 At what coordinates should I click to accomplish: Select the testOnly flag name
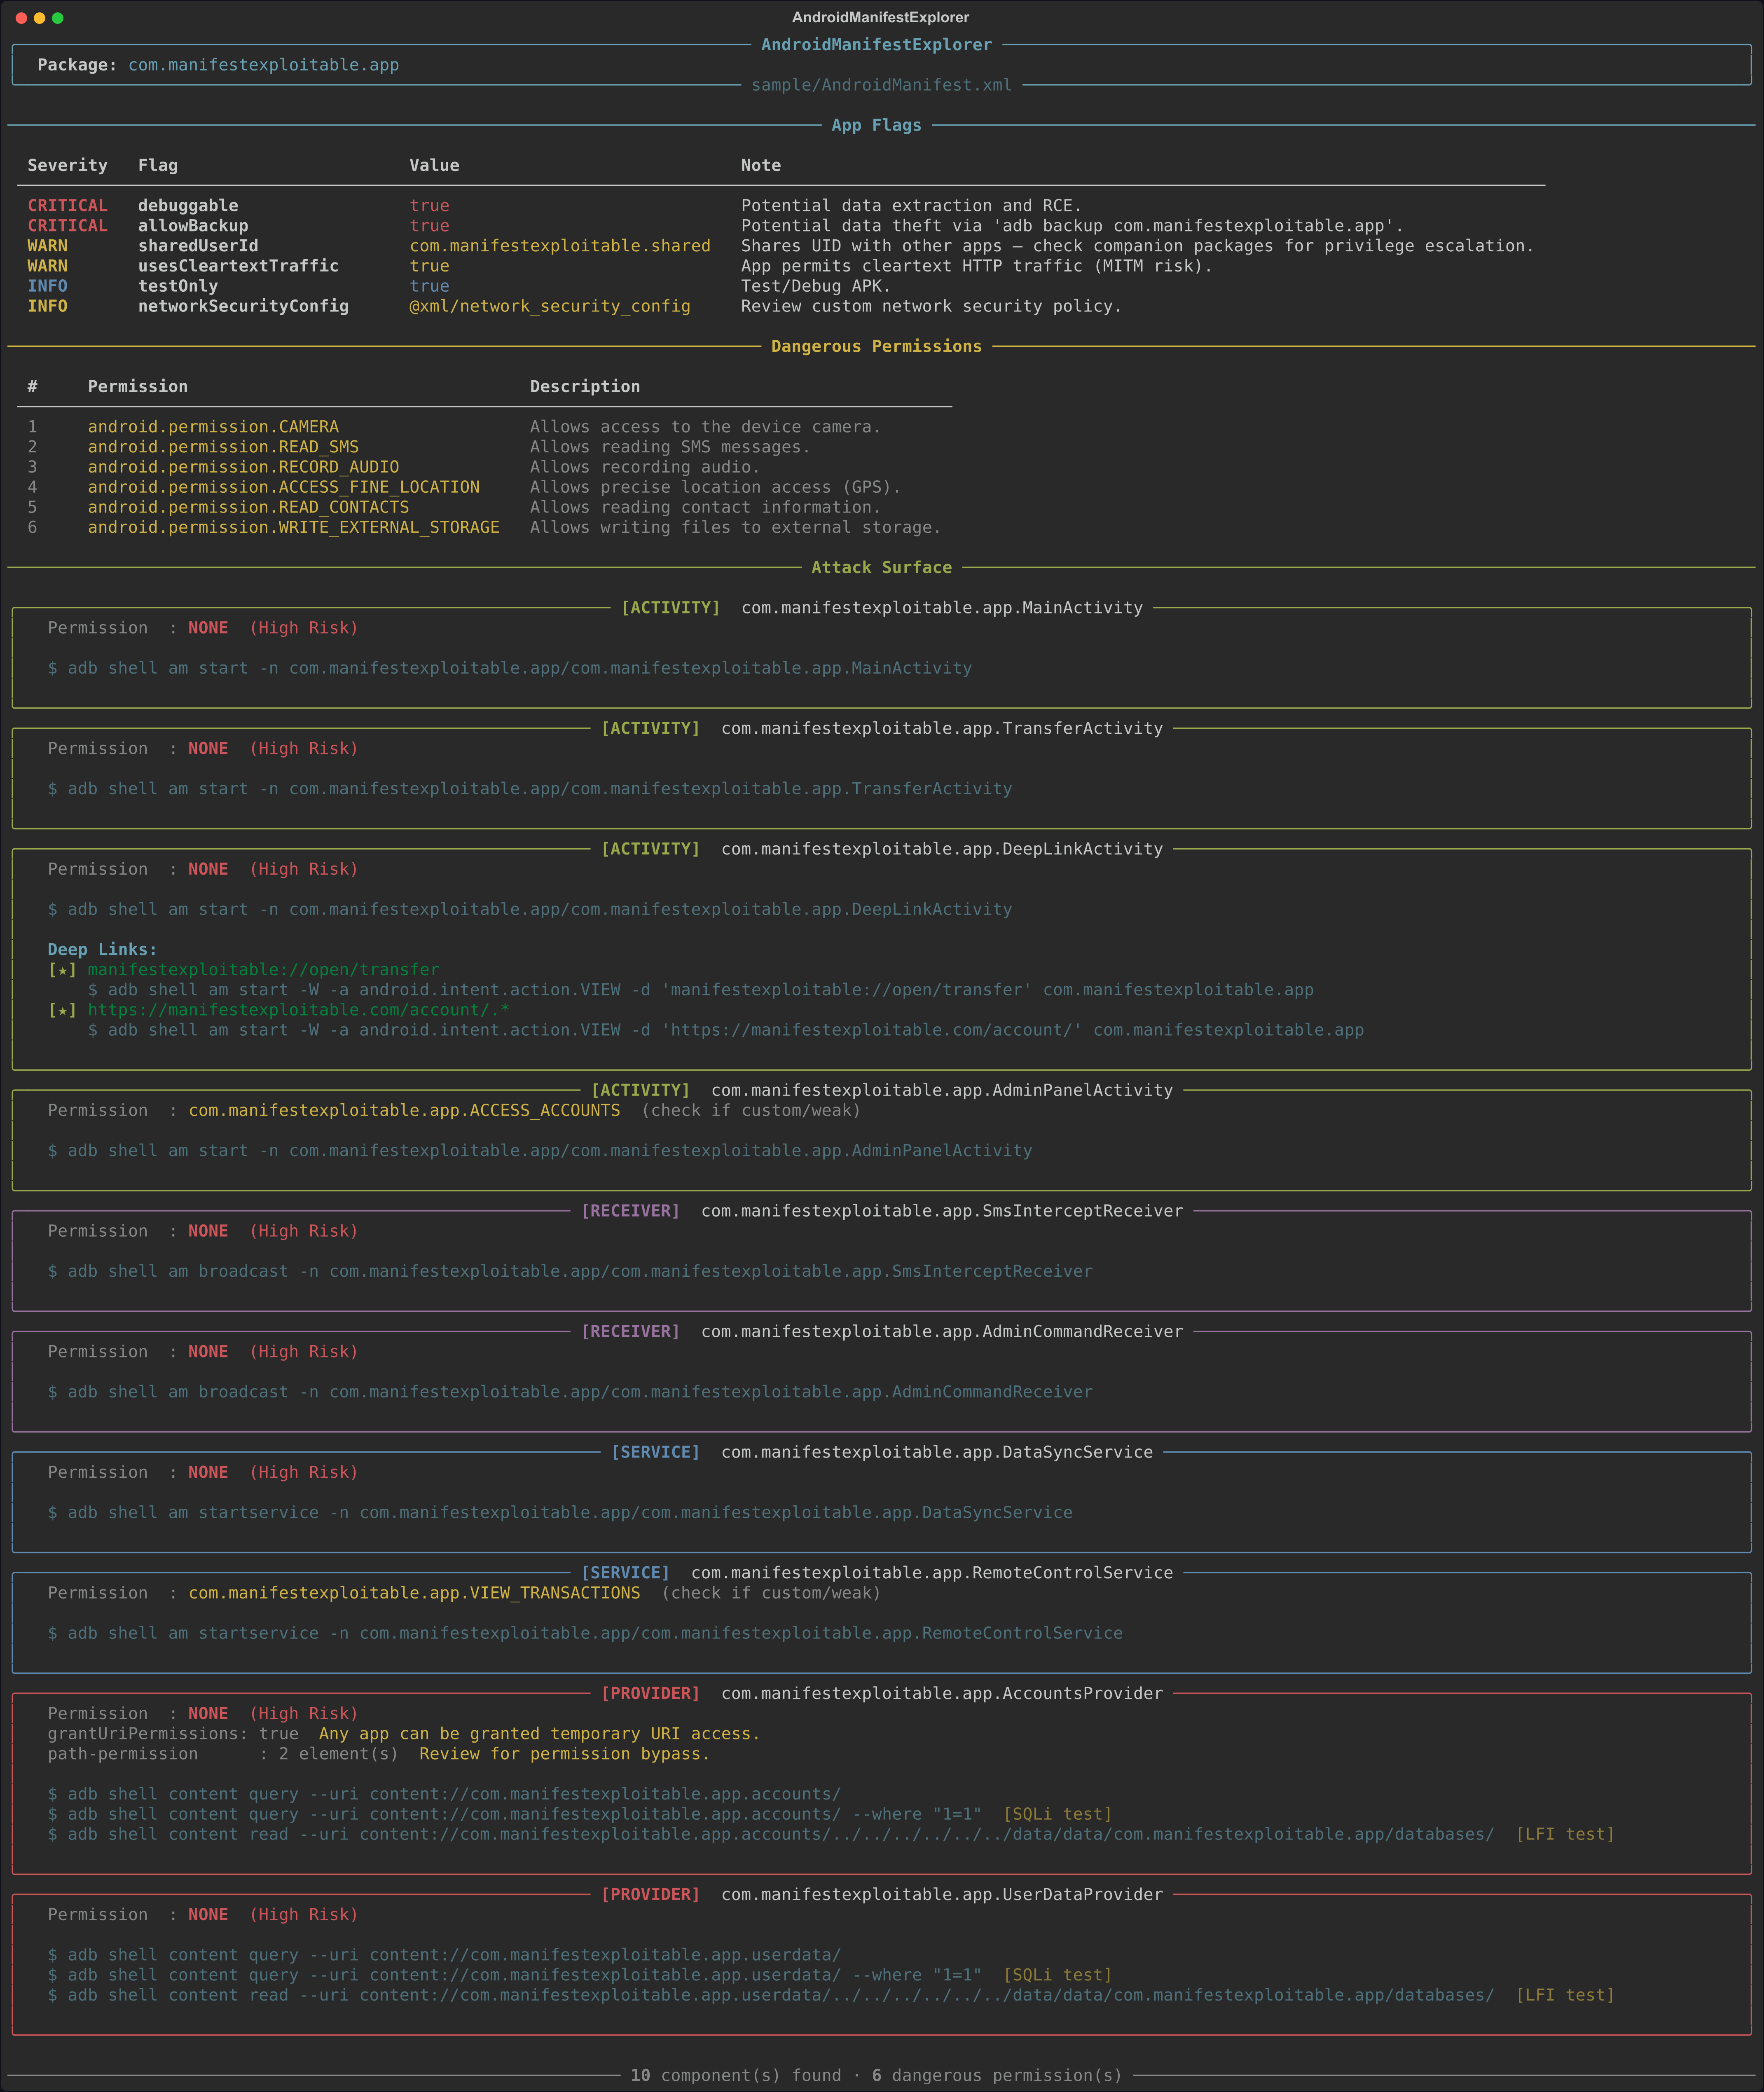point(178,286)
